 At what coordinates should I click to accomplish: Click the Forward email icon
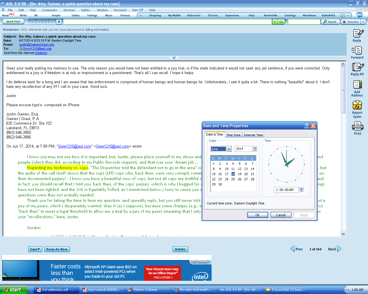coord(357,51)
